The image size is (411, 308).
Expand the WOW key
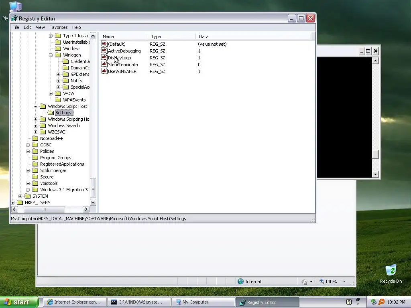(51, 93)
